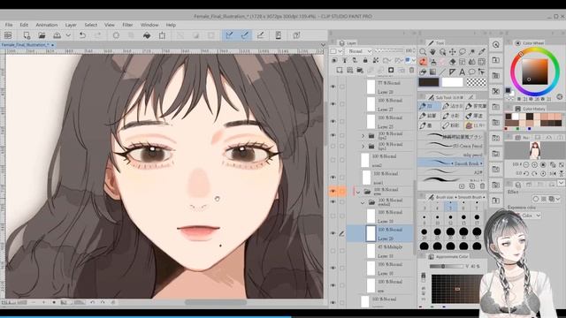The image size is (566, 318).
Task: Select the Text tool
Action: click(462, 72)
